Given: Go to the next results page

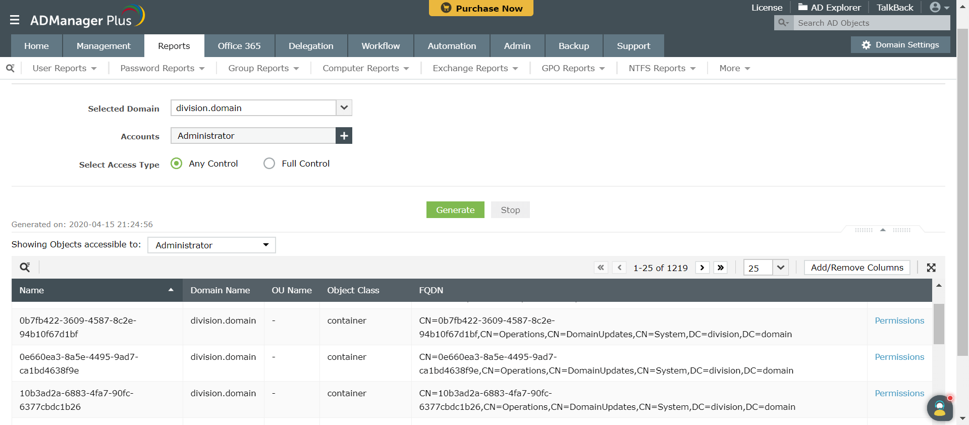Looking at the screenshot, I should pos(702,268).
